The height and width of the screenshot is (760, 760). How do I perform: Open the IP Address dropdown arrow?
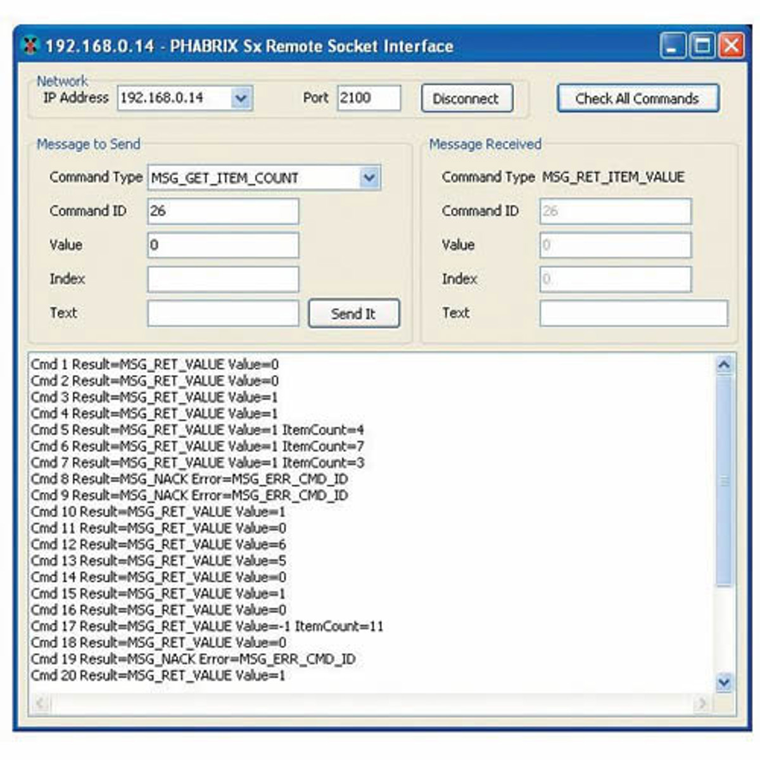tap(241, 98)
